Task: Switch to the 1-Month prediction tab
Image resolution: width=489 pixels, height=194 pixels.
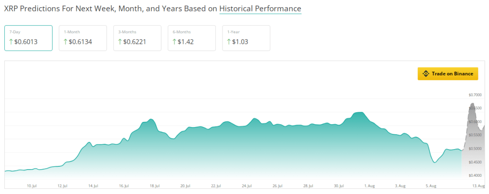Action: [x=83, y=38]
